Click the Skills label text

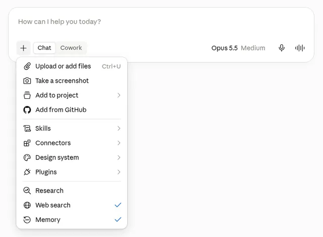coord(43,129)
